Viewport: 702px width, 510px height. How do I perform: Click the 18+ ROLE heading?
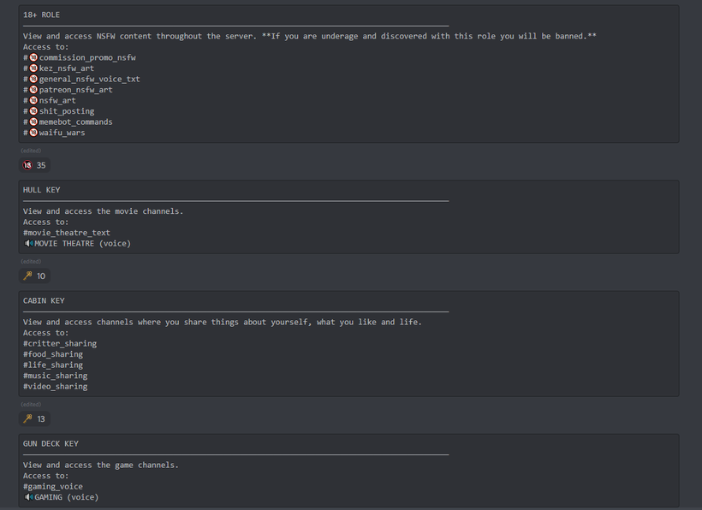[42, 15]
